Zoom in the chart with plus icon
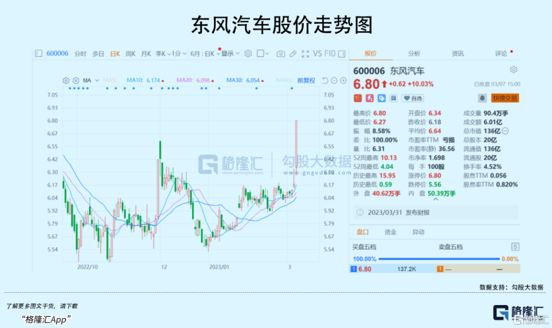This screenshot has width=552, height=328. click(x=343, y=81)
